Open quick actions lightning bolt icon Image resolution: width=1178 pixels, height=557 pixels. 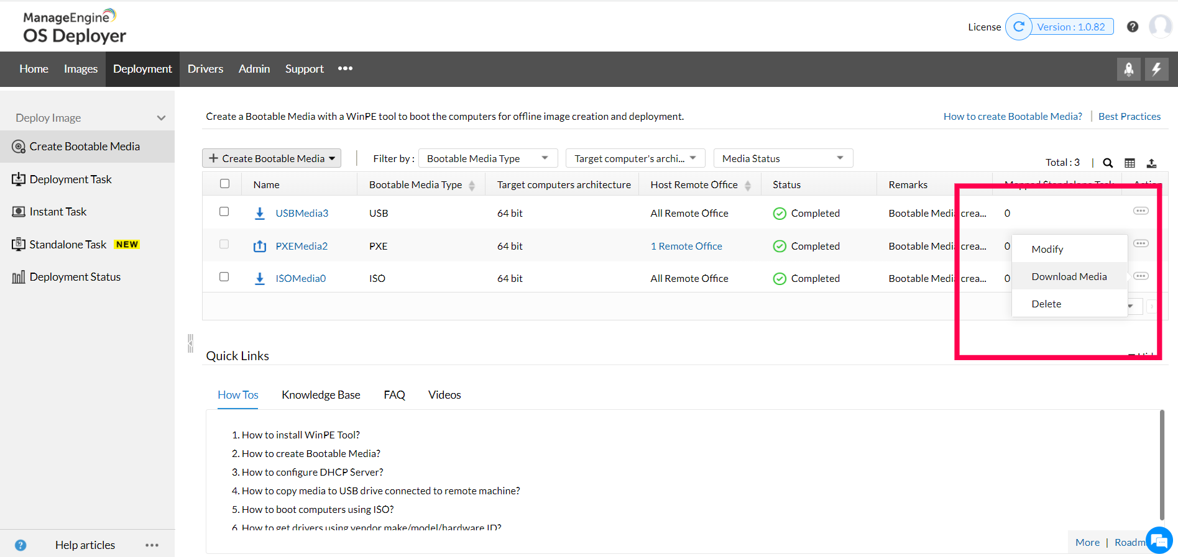(1156, 69)
